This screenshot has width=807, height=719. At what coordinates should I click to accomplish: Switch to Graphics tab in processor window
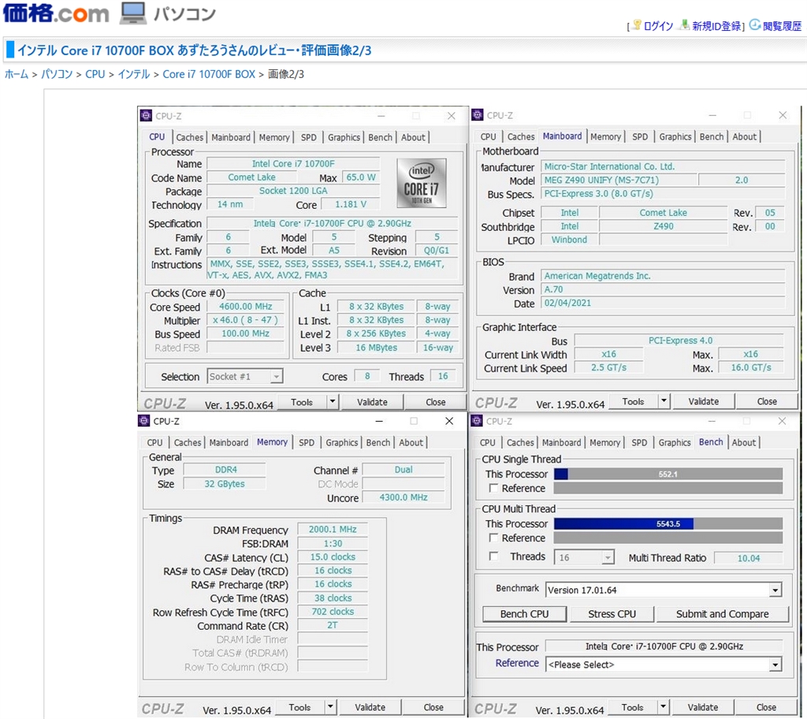(344, 137)
